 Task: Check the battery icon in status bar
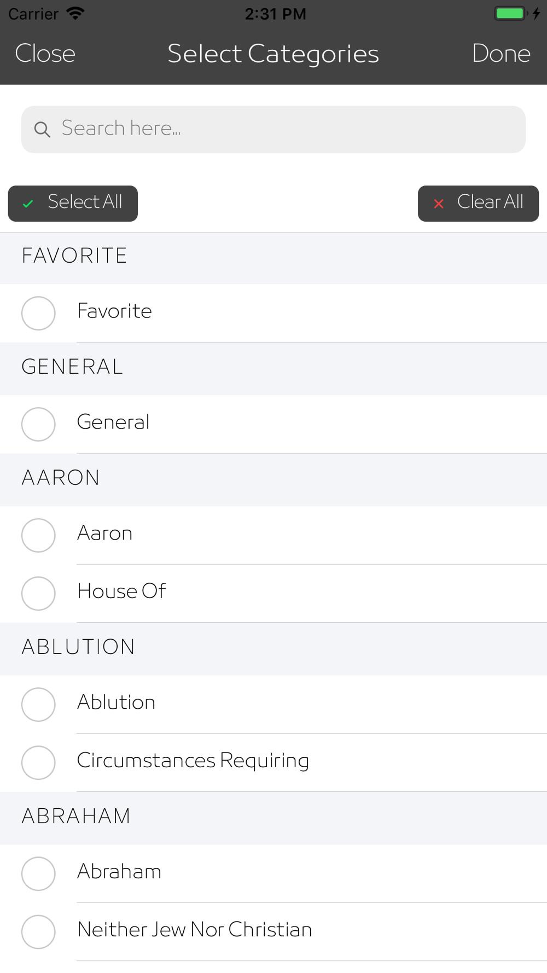coord(510,13)
